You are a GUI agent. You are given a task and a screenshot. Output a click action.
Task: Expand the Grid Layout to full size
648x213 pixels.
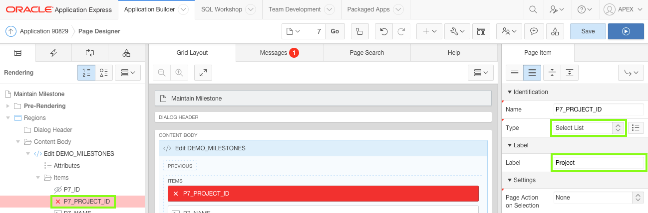(x=203, y=73)
